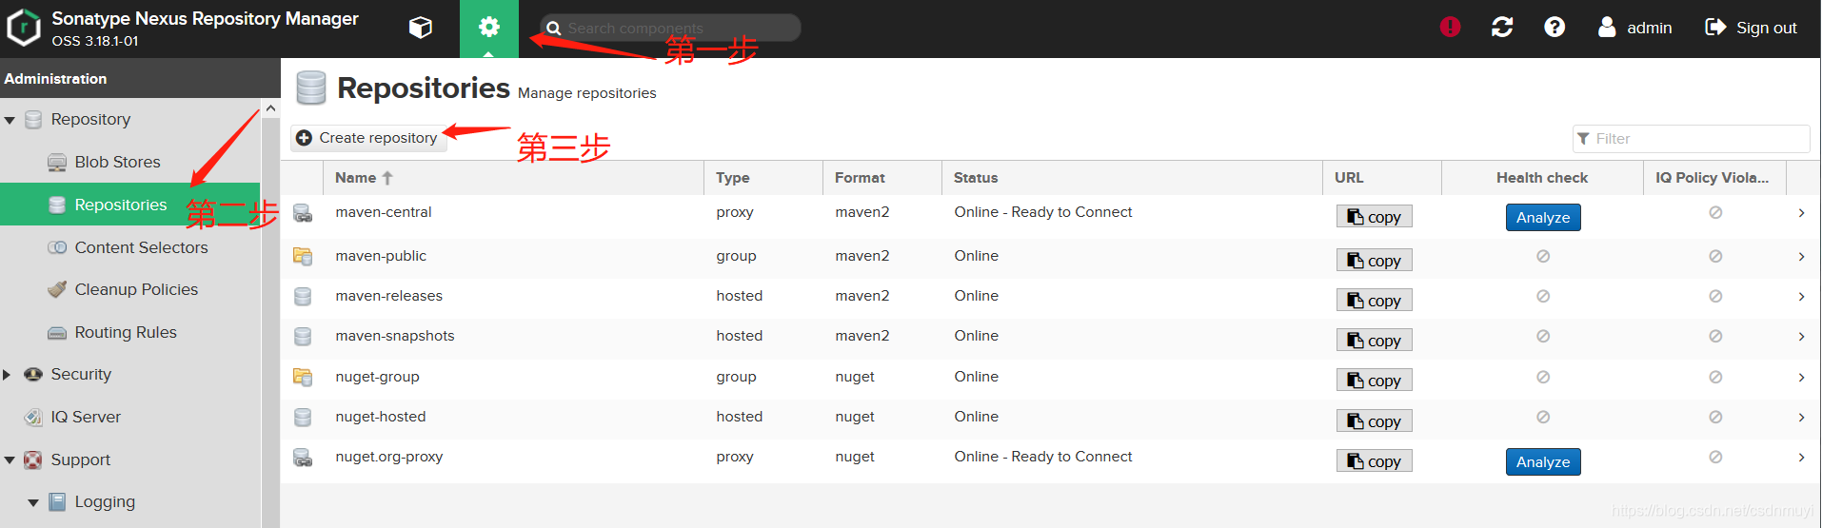Click the Security shield icon
The height and width of the screenshot is (528, 1822).
33,374
